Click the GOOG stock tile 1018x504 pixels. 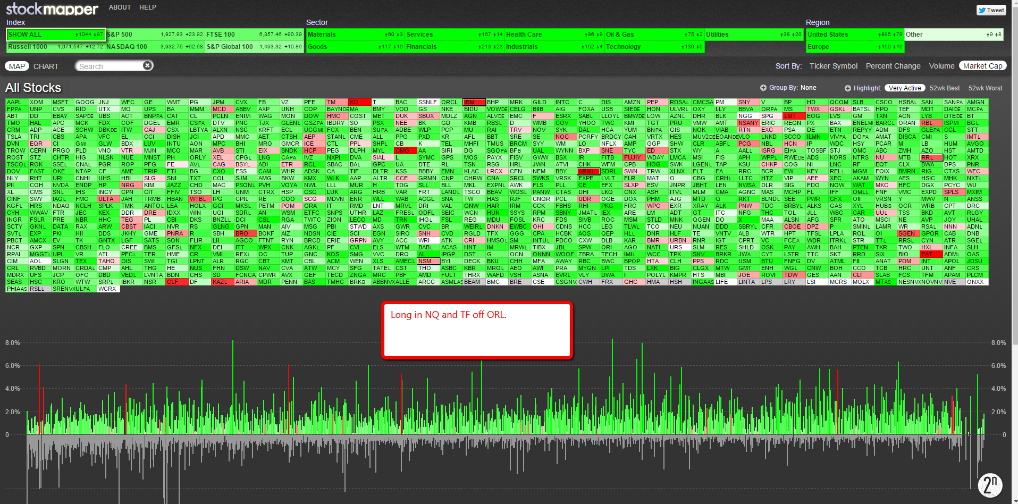point(85,102)
